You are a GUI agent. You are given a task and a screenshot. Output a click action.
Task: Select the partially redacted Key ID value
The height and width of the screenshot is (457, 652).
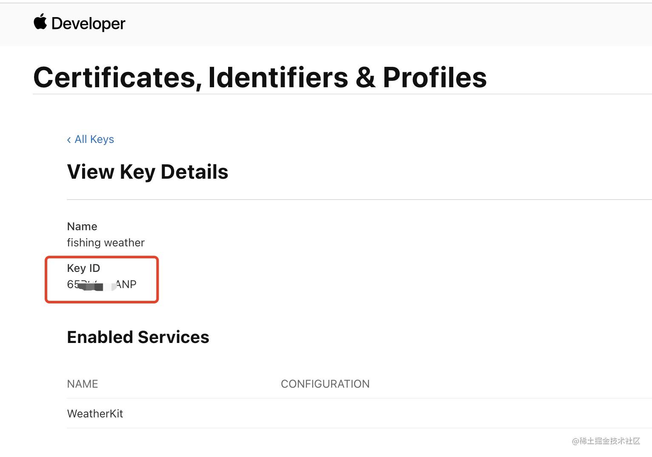[102, 284]
